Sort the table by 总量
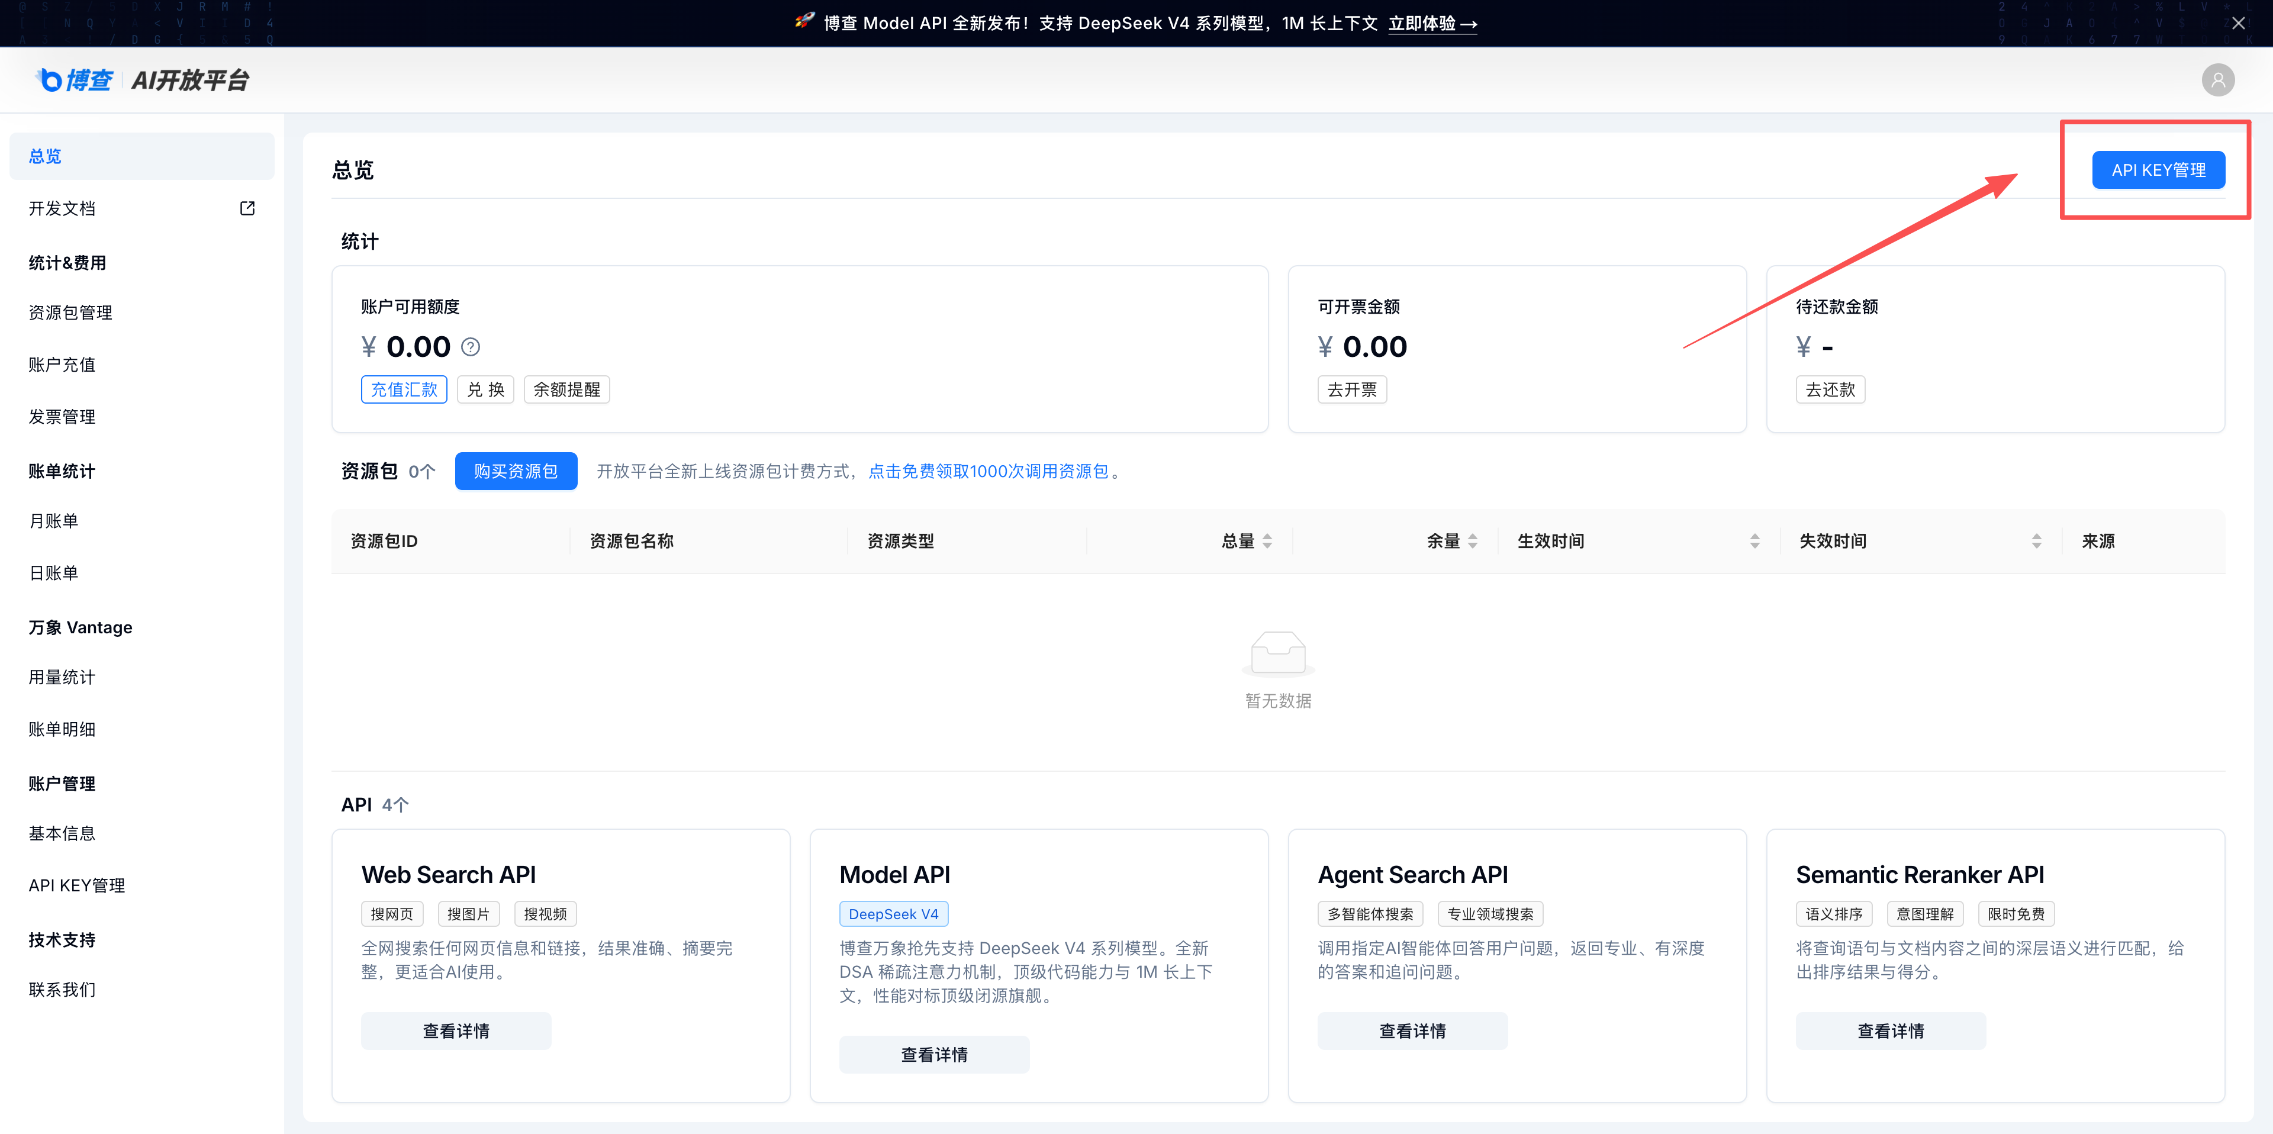Viewport: 2273px width, 1134px height. 1267,541
